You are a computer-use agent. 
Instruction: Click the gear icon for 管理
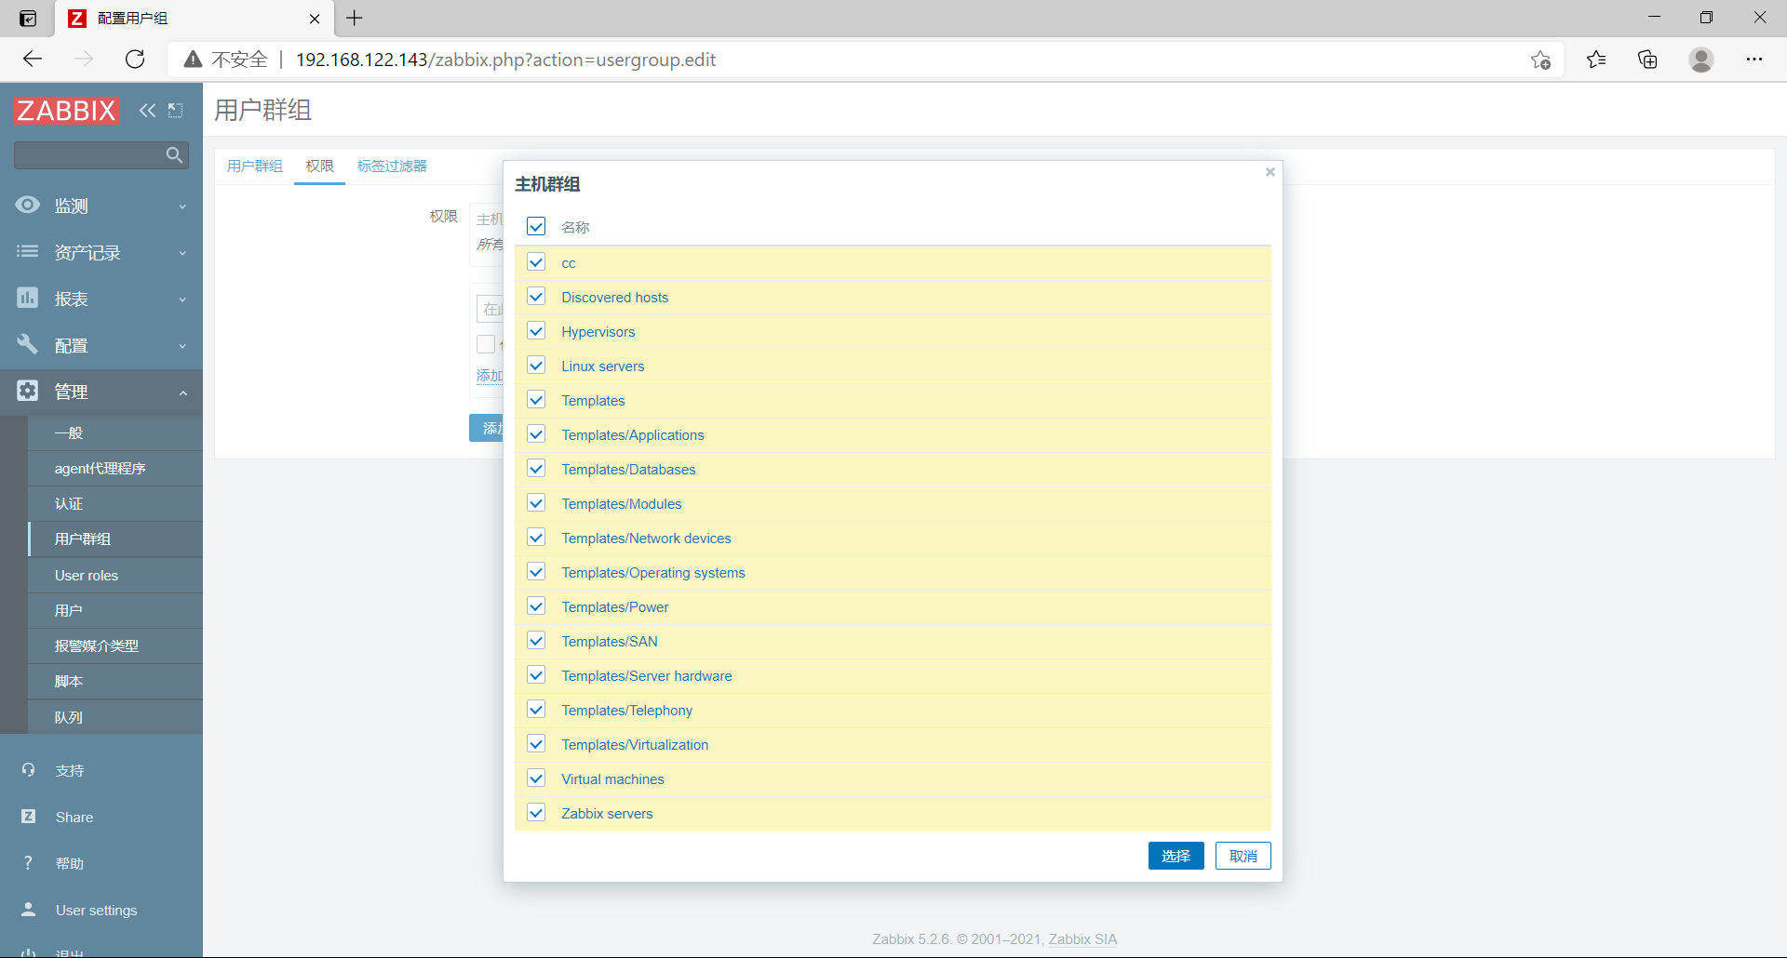[x=28, y=391]
